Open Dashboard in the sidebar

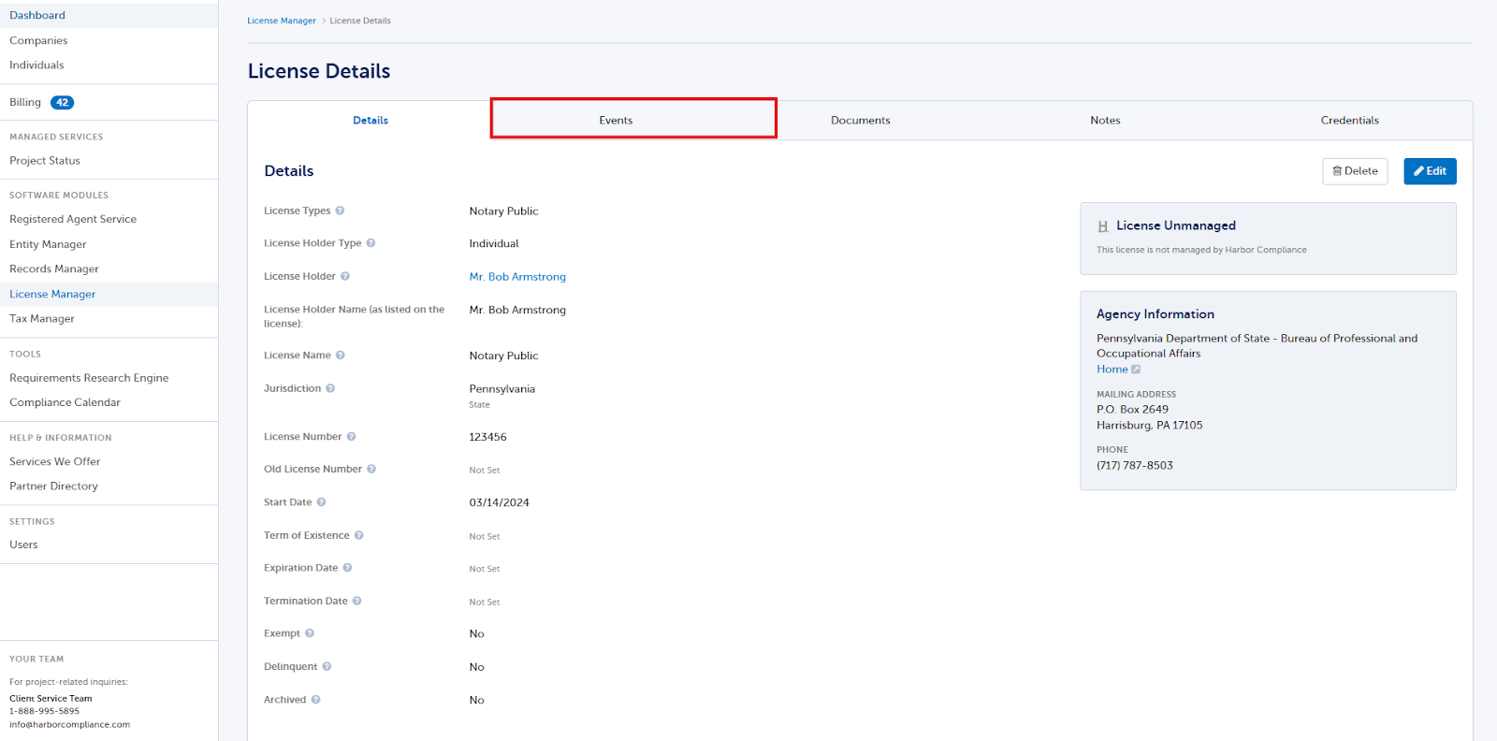pyautogui.click(x=37, y=16)
